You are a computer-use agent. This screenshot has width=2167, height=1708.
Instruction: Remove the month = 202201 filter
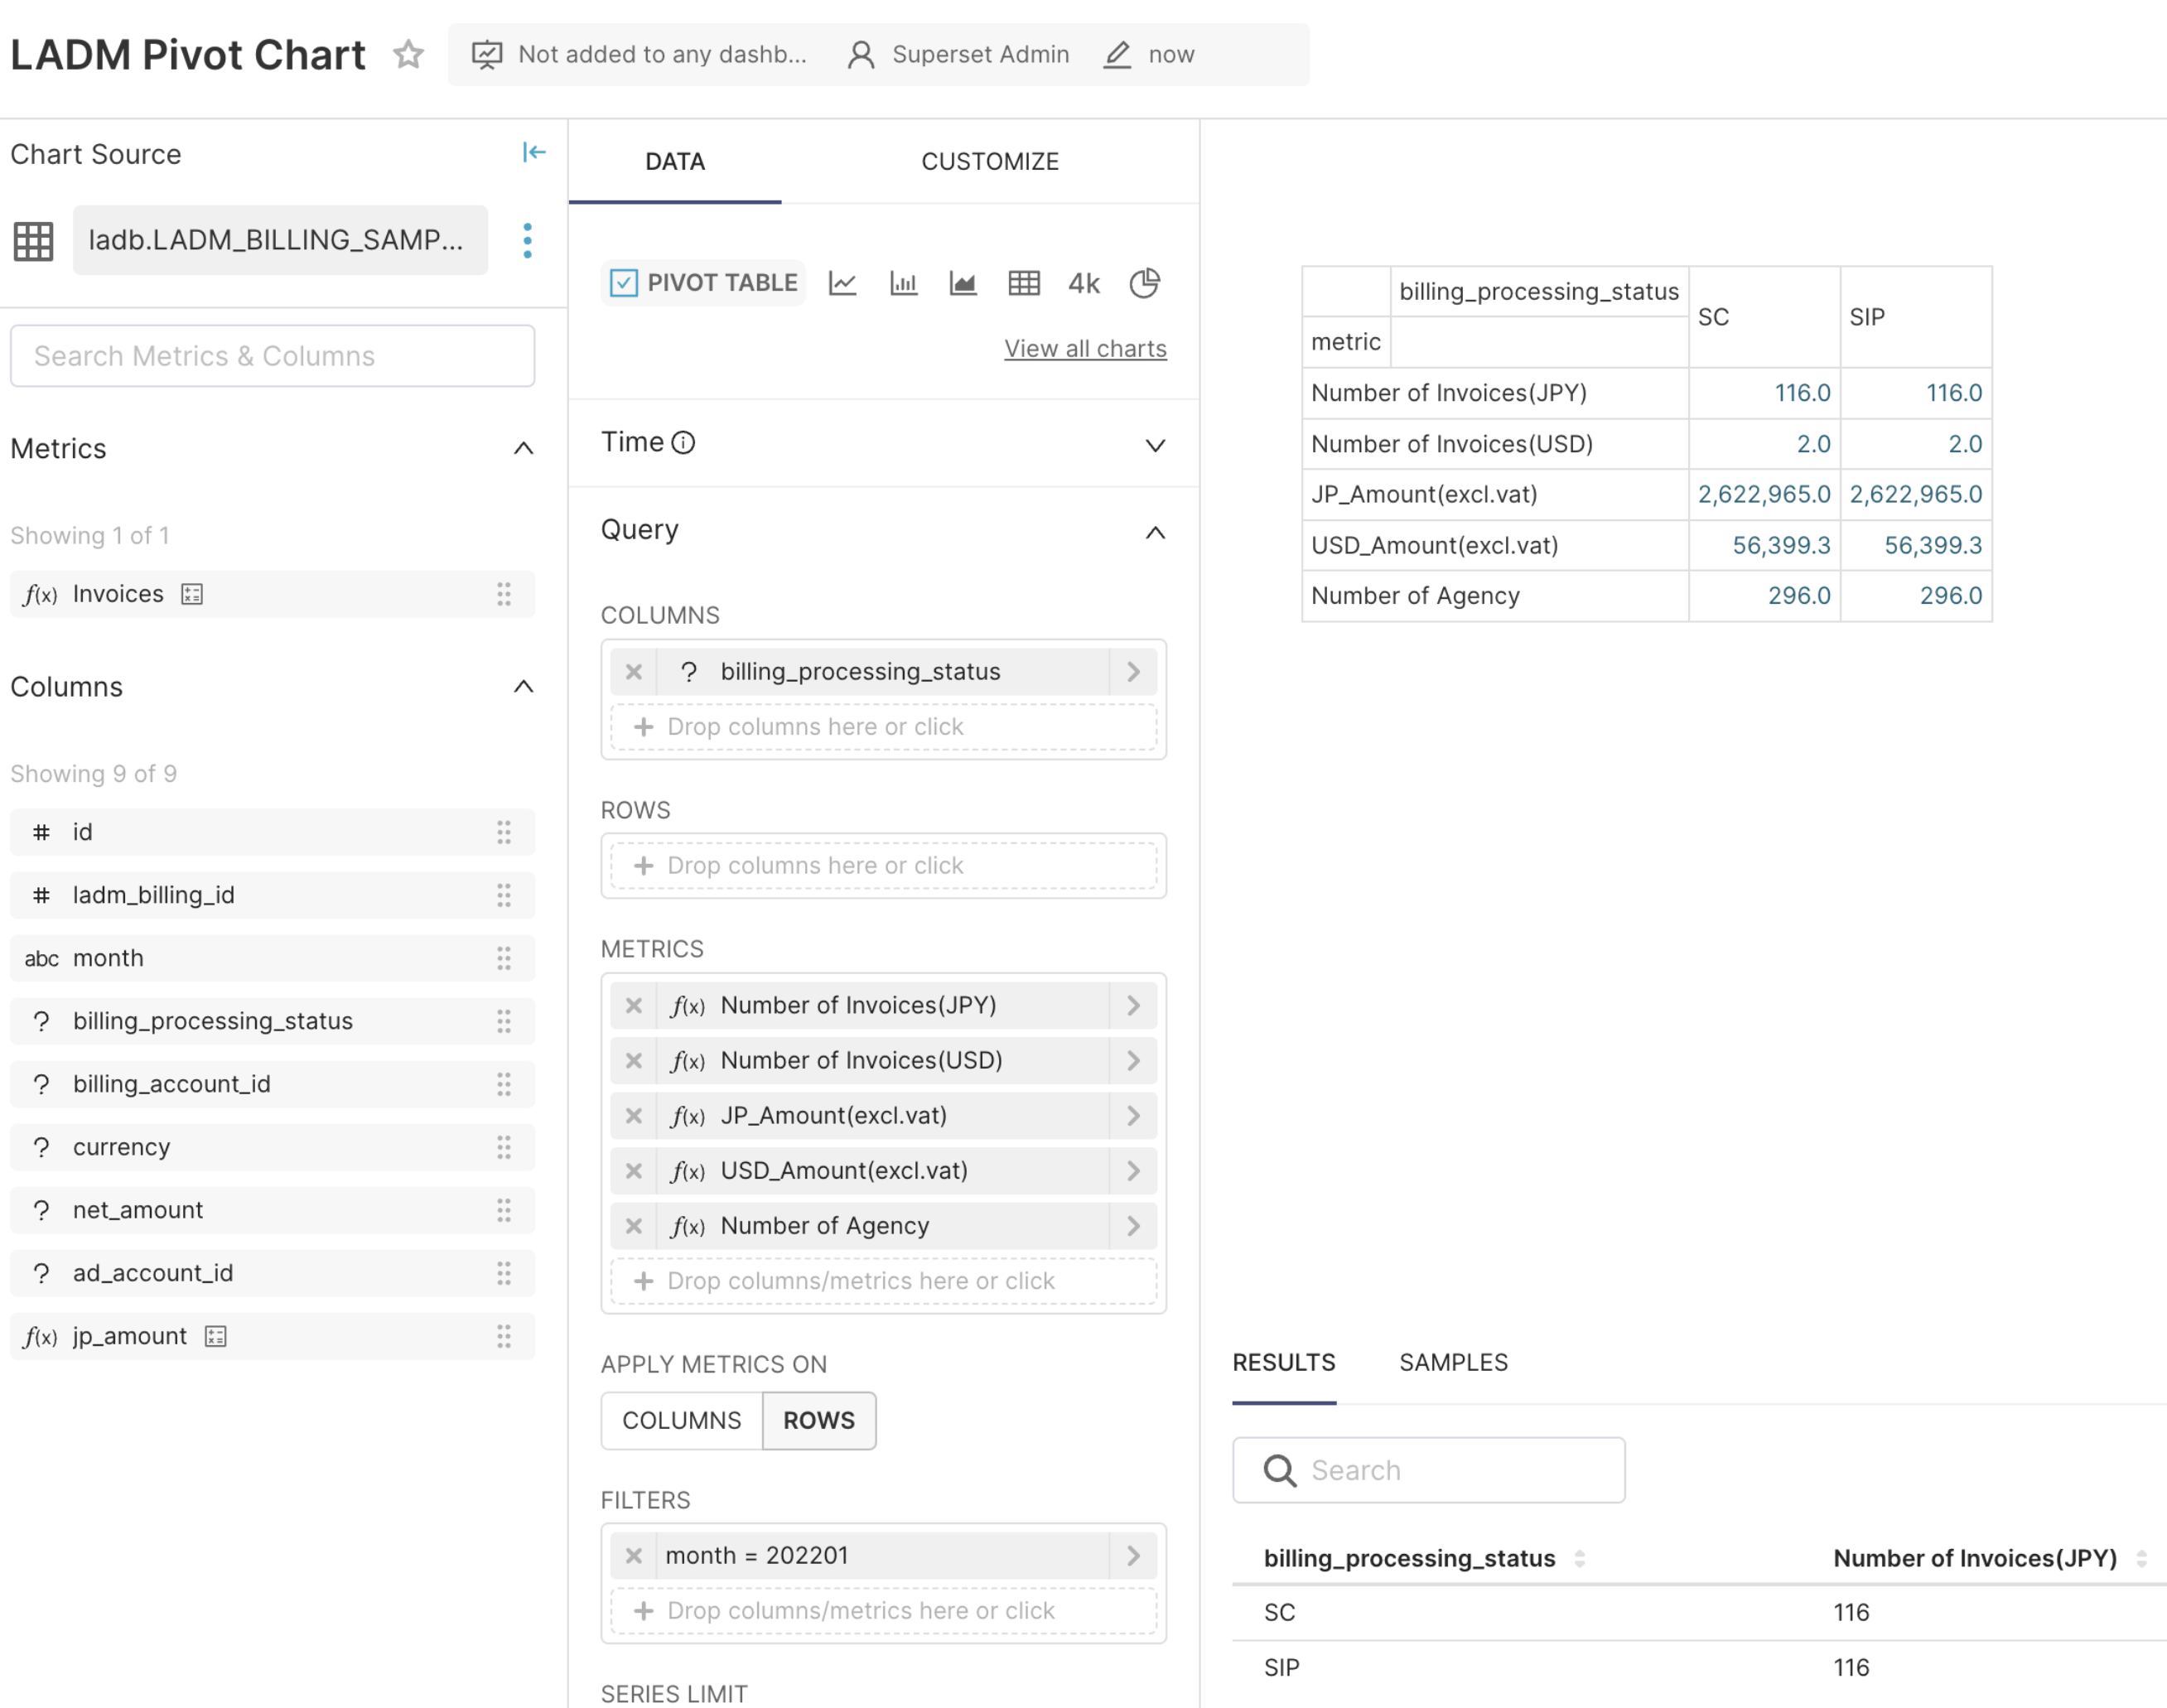pyautogui.click(x=634, y=1556)
